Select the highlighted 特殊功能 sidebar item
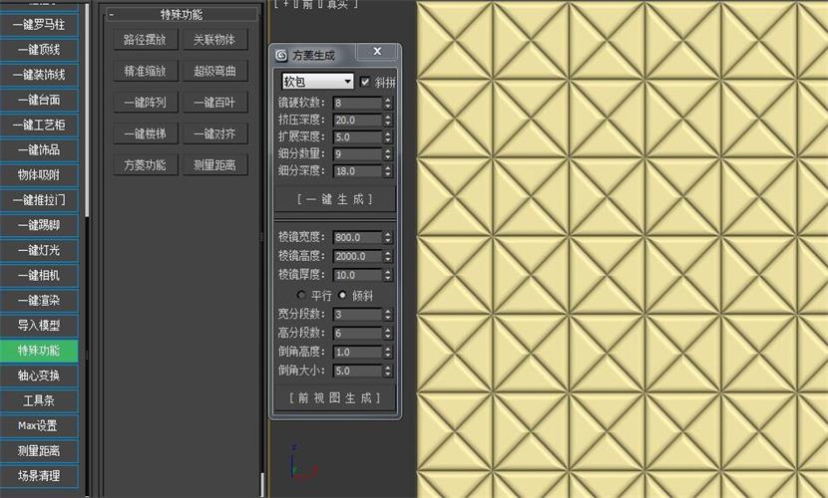The height and width of the screenshot is (498, 828). click(39, 351)
